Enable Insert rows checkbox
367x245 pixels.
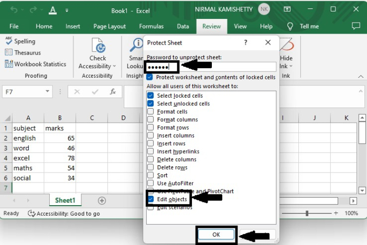pyautogui.click(x=150, y=143)
